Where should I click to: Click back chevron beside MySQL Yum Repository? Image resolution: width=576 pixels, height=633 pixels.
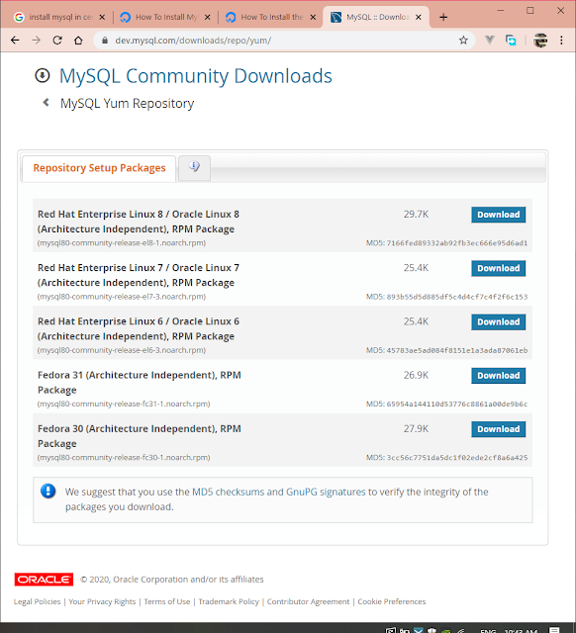click(47, 103)
